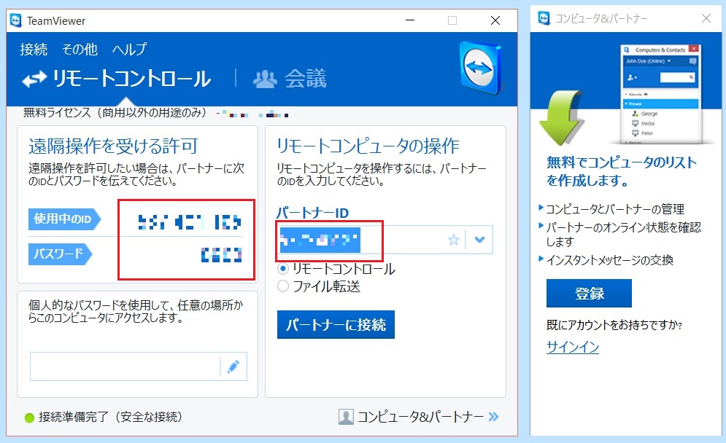
Task: Click the green download arrow in the side panel
Action: coord(562,117)
